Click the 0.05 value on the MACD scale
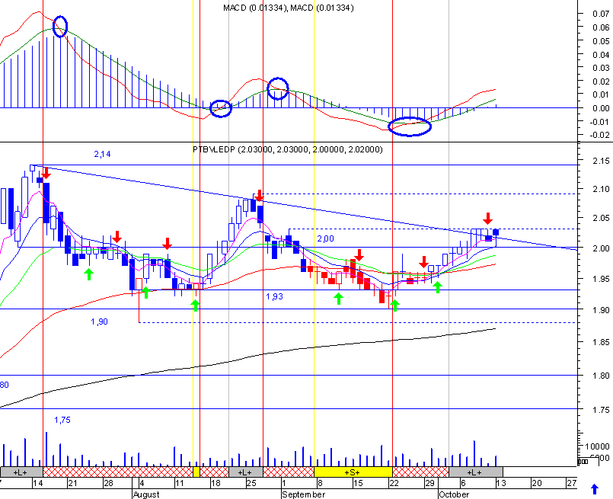The image size is (613, 499). (x=601, y=41)
